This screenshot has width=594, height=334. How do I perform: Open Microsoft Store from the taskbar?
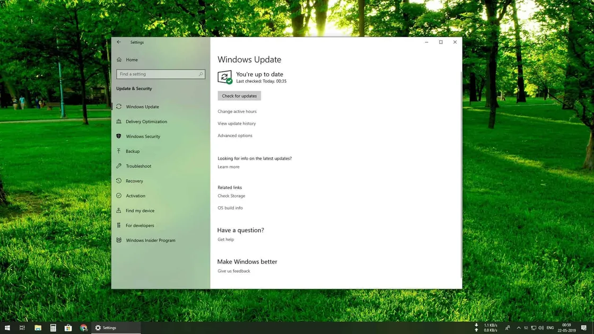[x=68, y=328]
